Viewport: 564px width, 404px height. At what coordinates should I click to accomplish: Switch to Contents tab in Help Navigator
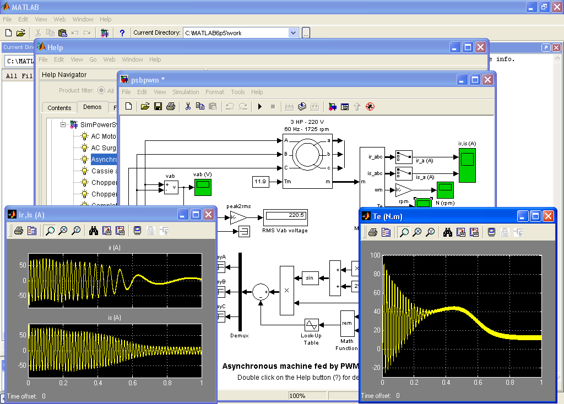tap(59, 108)
